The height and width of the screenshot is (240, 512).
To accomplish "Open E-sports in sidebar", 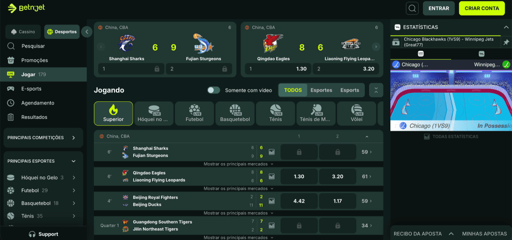I will 43,89.
